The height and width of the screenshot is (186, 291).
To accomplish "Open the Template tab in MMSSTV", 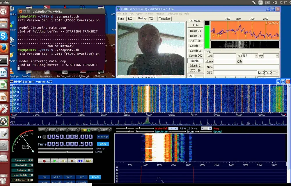I will (165, 19).
